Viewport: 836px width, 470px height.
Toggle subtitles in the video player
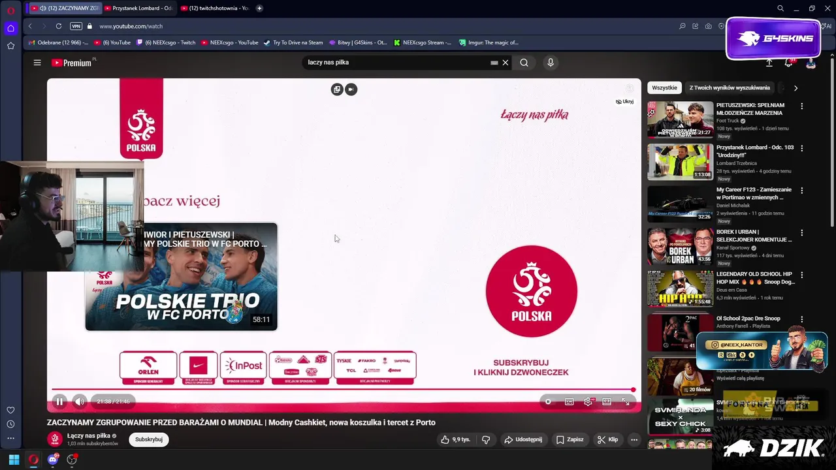[x=569, y=401]
